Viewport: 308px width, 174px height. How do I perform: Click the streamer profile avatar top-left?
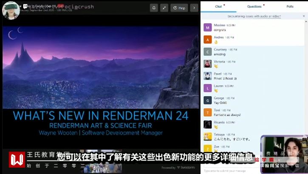(x=11, y=11)
